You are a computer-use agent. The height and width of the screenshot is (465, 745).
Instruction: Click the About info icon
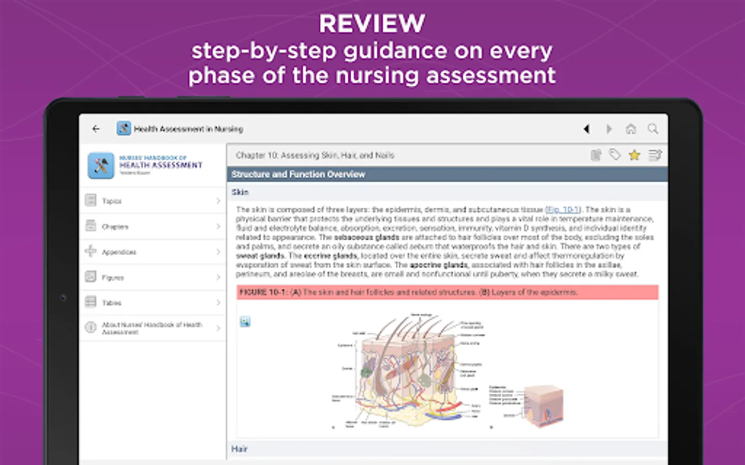click(91, 328)
